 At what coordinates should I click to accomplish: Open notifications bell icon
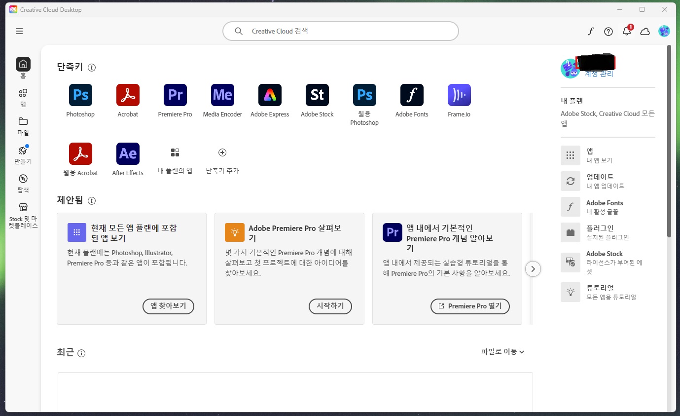[627, 31]
